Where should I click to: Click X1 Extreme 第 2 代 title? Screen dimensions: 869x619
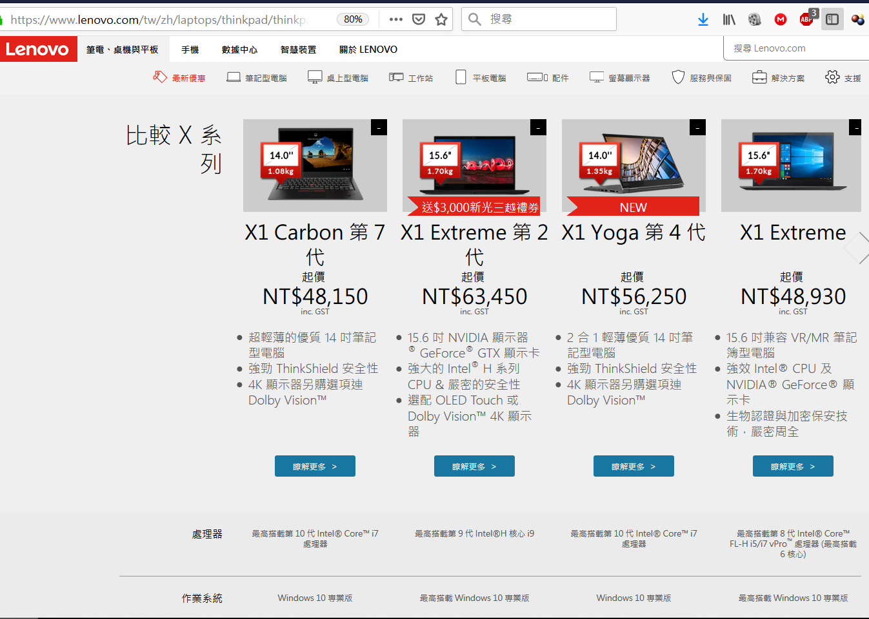pyautogui.click(x=474, y=244)
